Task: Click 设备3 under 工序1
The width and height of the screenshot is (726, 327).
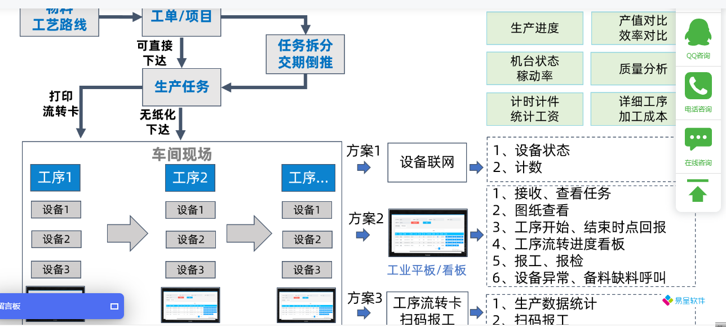Action: [x=56, y=269]
